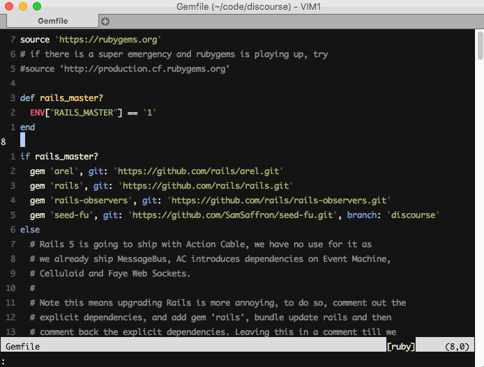Click the 'end' keyword
Viewport: 484px width, 367px height.
pos(27,127)
